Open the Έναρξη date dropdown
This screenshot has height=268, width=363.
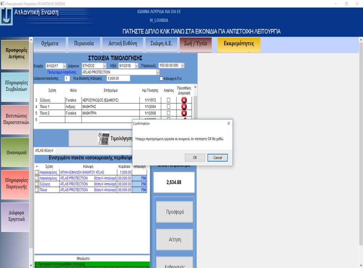65,66
